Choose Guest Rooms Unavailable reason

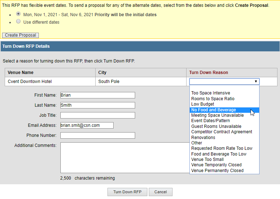click(x=224, y=126)
